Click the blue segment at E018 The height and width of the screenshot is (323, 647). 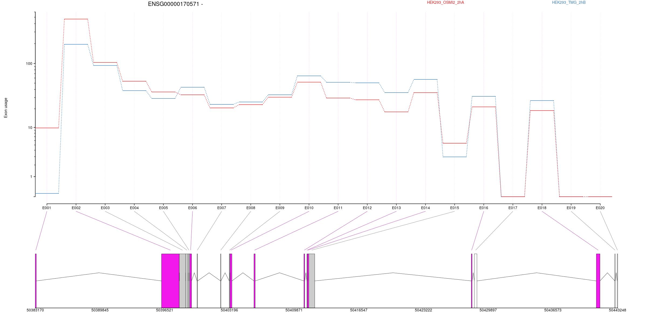[x=542, y=101]
